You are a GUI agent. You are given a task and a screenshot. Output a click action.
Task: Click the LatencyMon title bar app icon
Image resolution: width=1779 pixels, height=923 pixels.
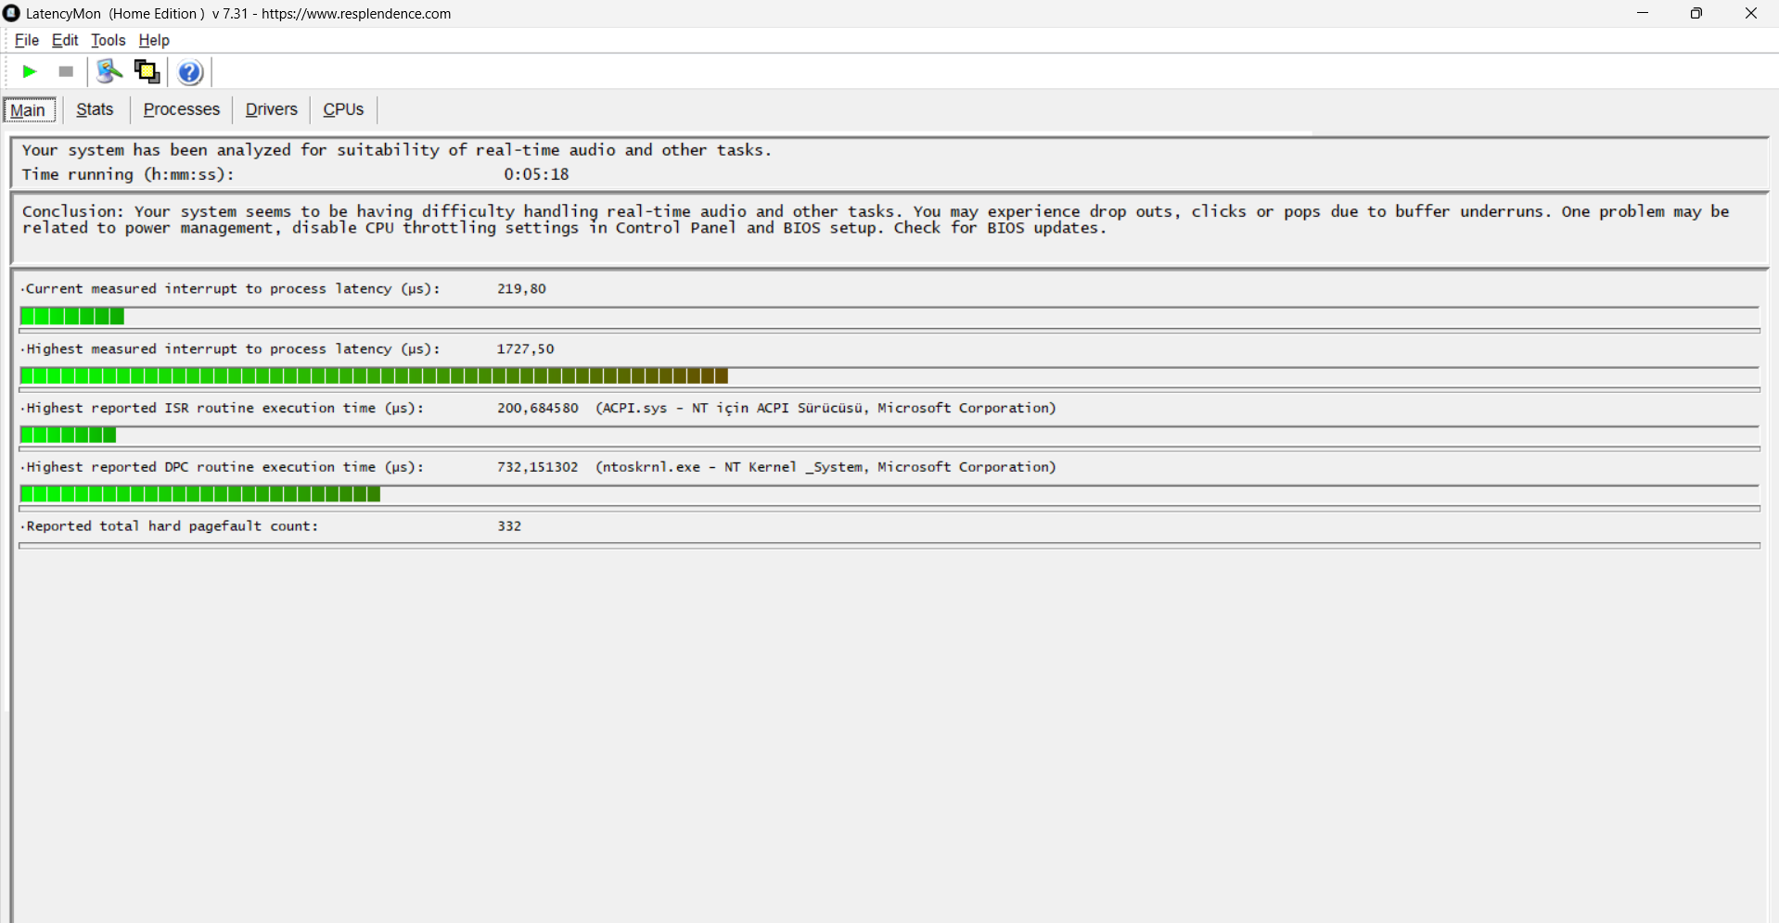[11, 13]
